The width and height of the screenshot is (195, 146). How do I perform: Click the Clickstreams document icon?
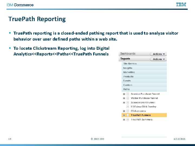tap(128, 111)
